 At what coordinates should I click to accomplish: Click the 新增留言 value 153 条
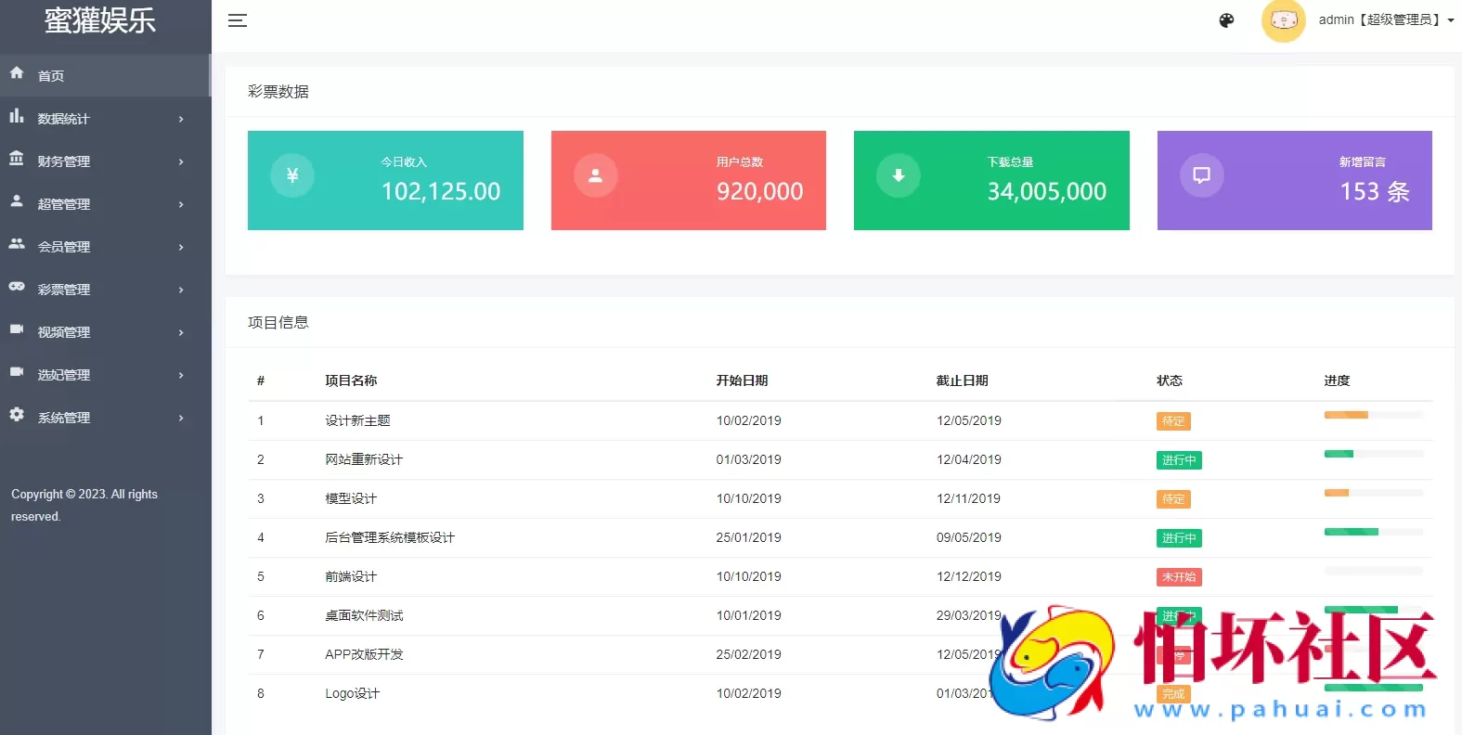coord(1375,191)
